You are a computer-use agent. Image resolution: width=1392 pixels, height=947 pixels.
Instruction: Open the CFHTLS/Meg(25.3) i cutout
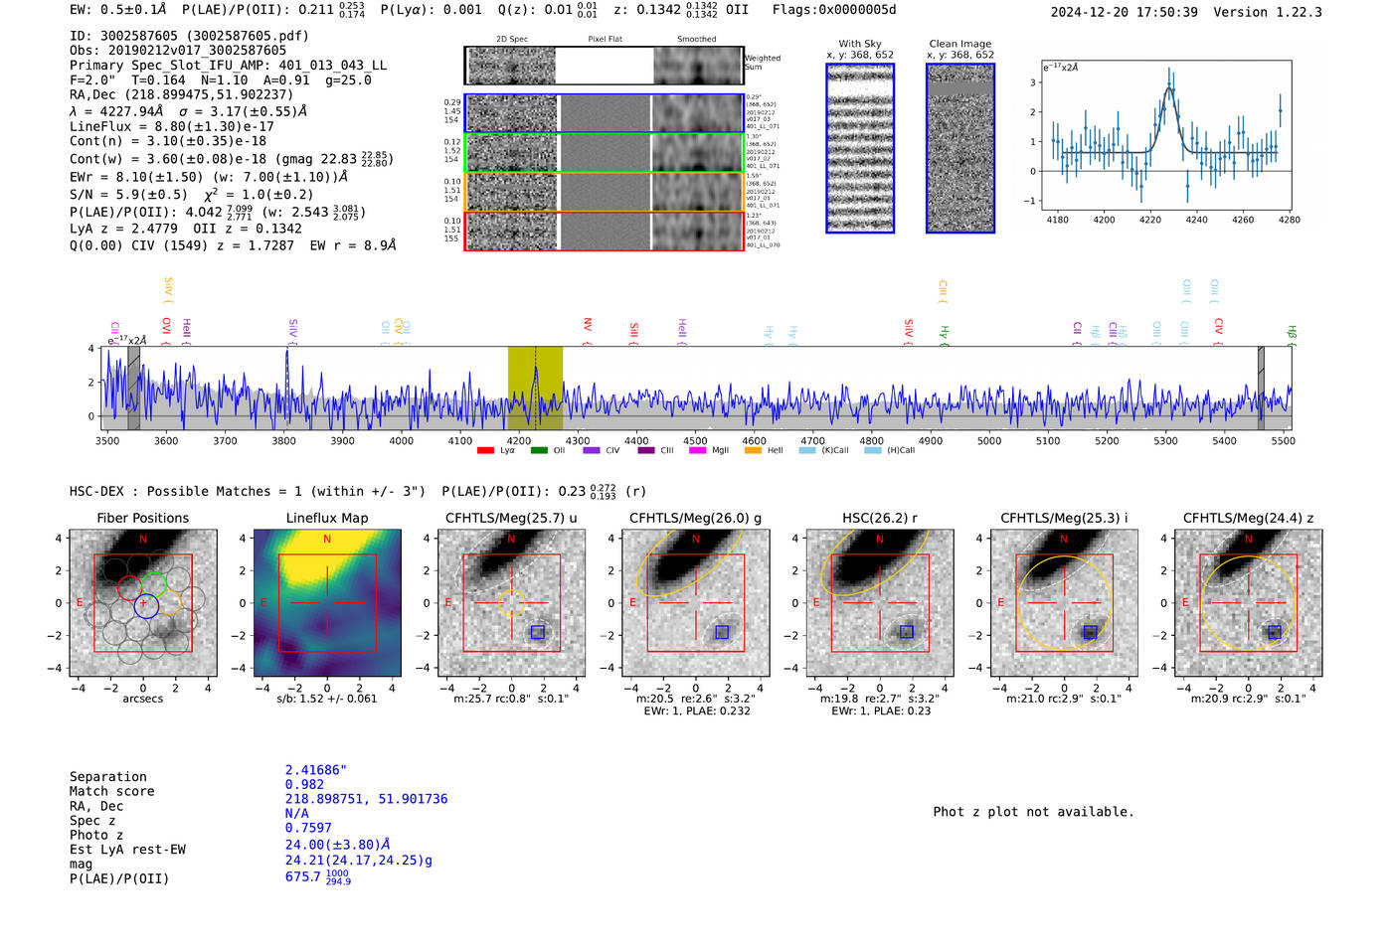(1064, 603)
